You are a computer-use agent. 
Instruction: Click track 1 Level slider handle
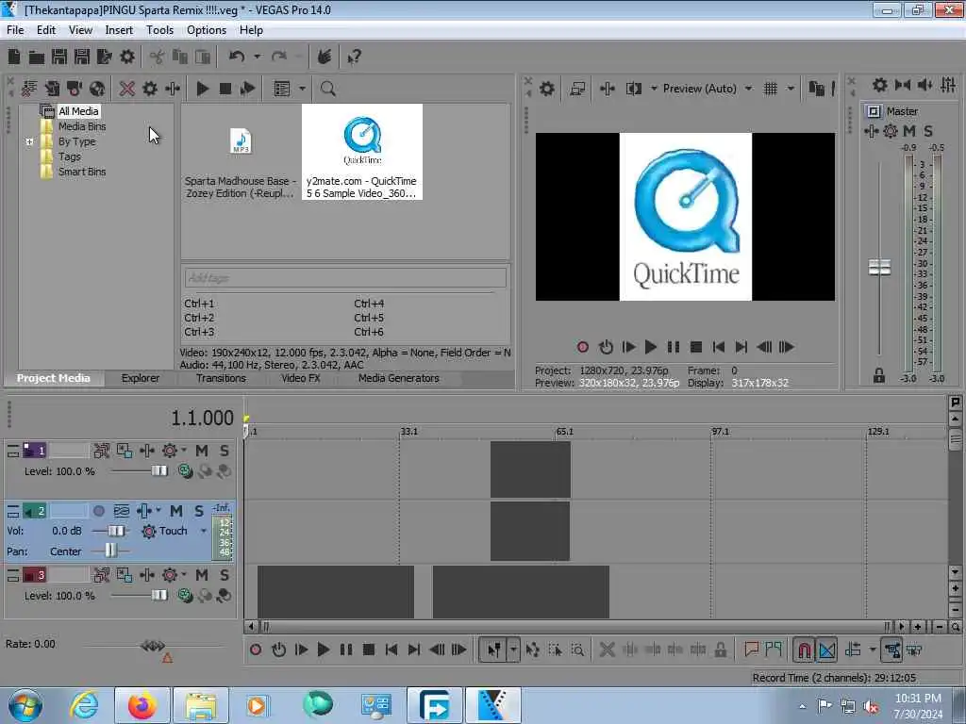point(158,471)
